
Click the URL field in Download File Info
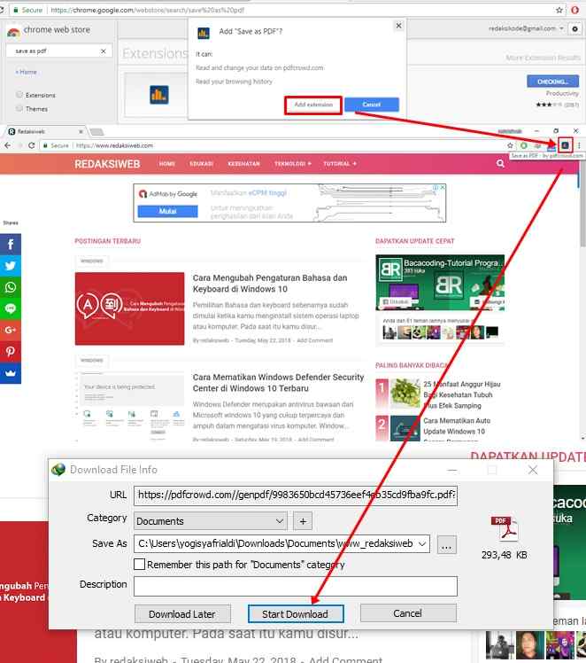pyautogui.click(x=296, y=495)
